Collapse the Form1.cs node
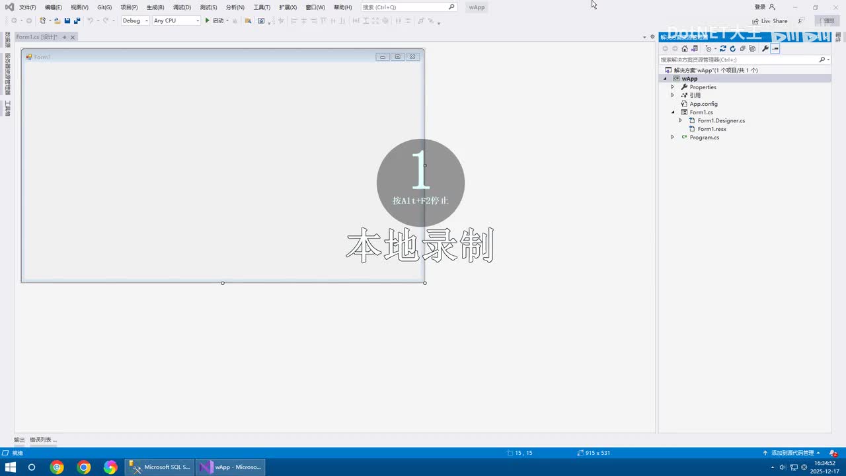Viewport: 846px width, 476px height. click(673, 112)
